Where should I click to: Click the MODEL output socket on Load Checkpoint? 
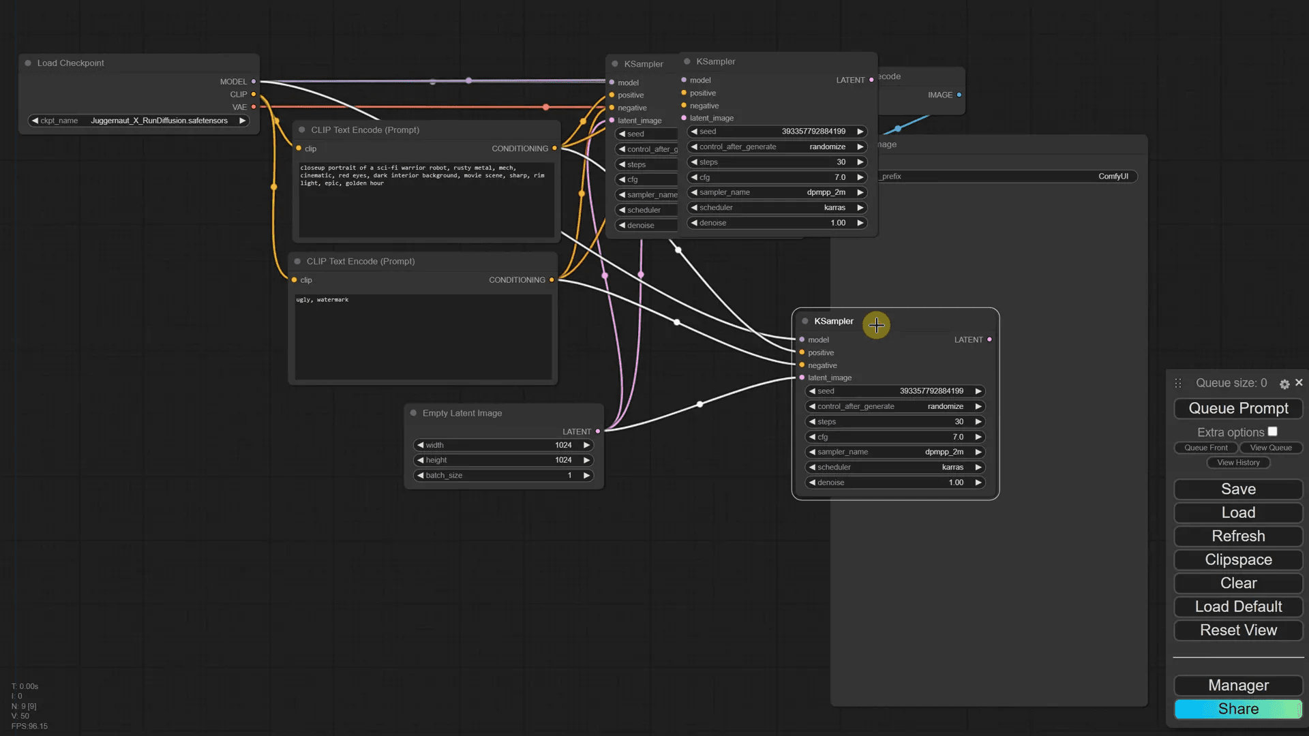pos(253,81)
